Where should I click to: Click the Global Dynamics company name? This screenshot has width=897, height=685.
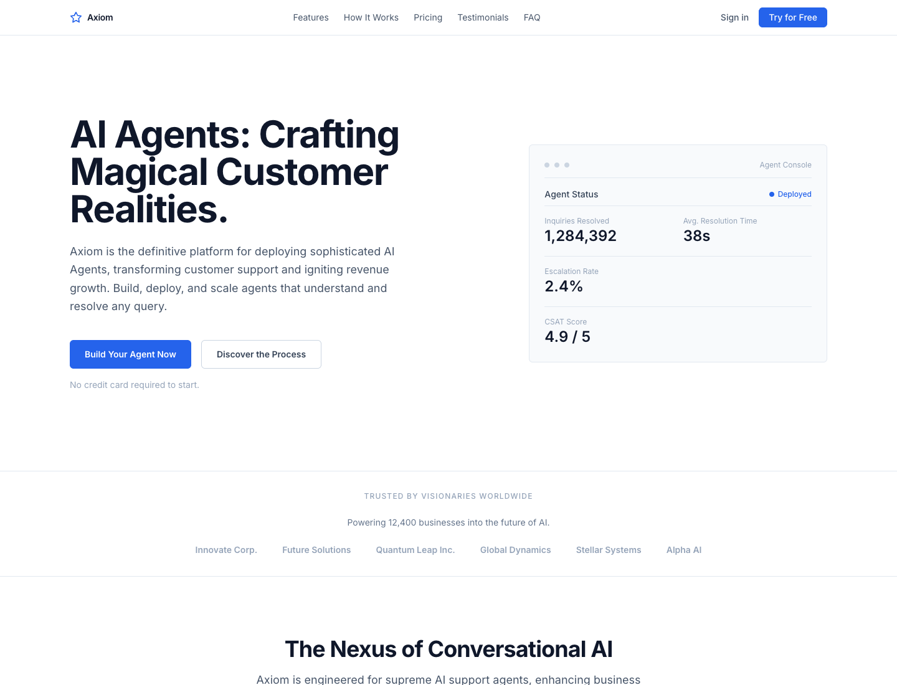click(516, 550)
